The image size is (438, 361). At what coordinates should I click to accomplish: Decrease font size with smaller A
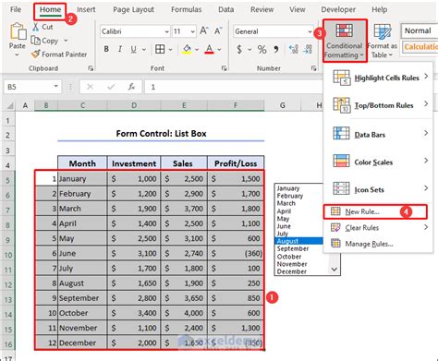(x=218, y=31)
